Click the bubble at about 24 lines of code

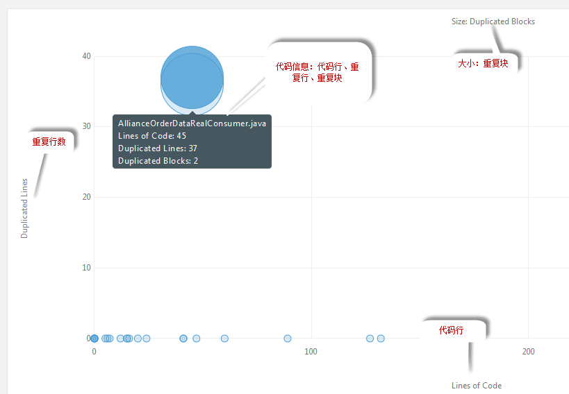coord(146,339)
